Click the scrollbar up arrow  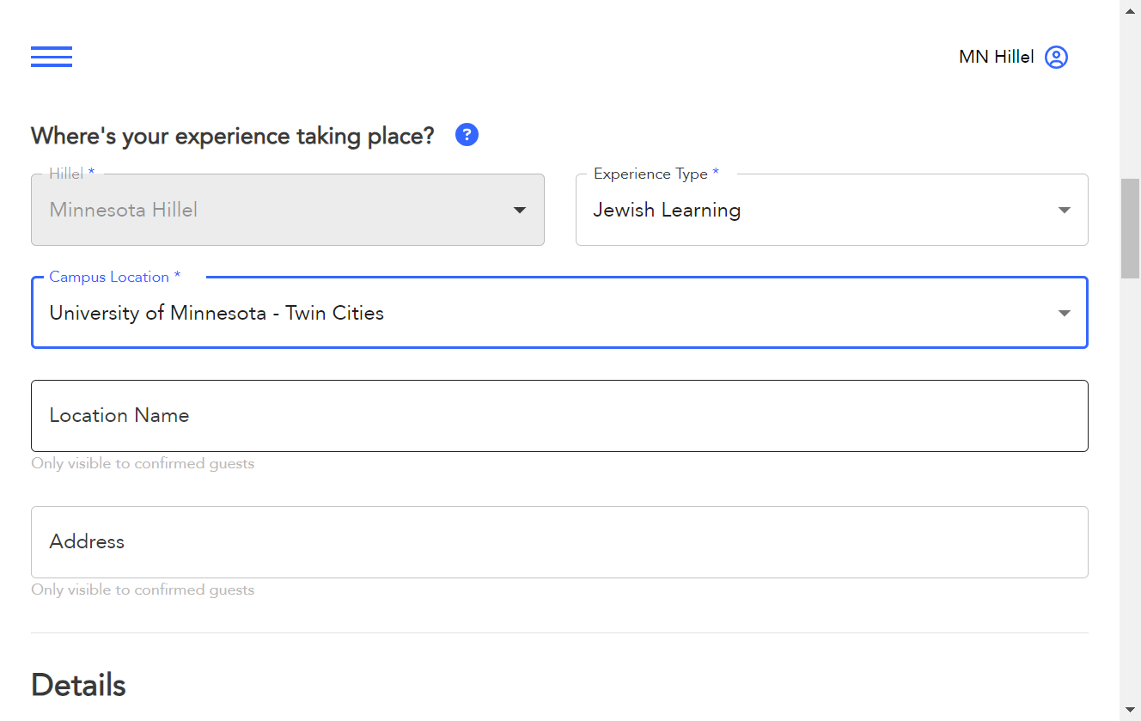1130,10
